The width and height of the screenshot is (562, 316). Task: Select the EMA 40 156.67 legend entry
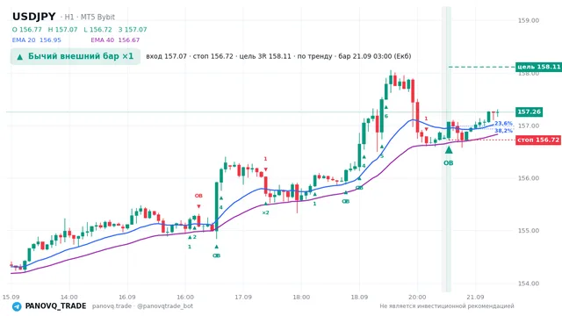click(115, 40)
